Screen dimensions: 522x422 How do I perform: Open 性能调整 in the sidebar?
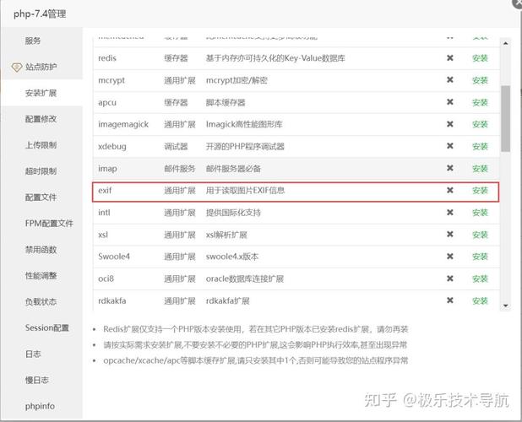click(x=41, y=275)
